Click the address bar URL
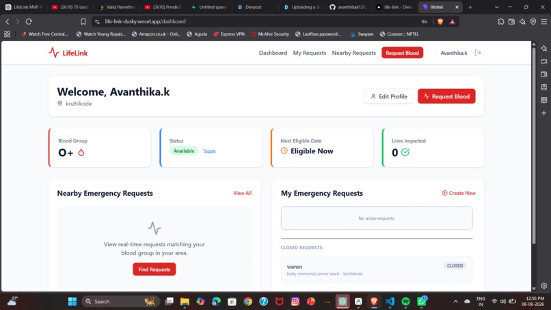Image resolution: width=551 pixels, height=310 pixels. coord(145,21)
